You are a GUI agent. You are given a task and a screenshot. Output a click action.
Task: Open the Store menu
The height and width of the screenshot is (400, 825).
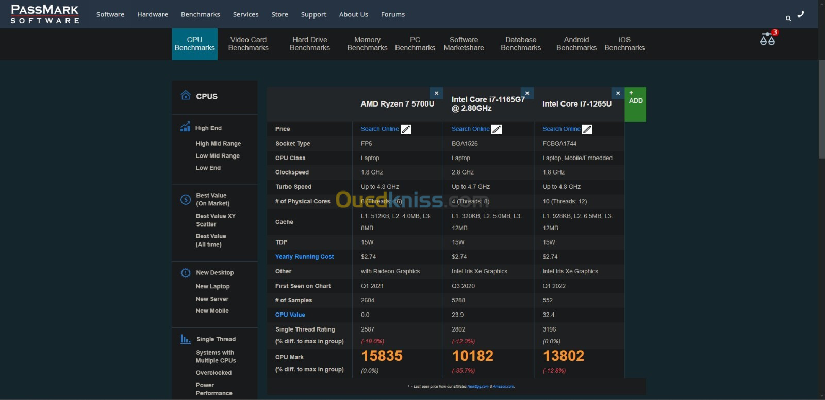point(280,14)
